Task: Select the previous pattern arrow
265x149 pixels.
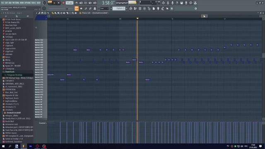Action: (x=111, y=8)
